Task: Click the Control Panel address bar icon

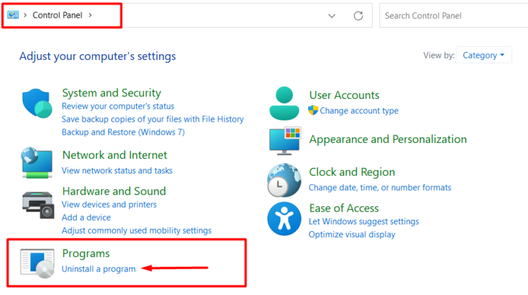Action: coord(13,15)
